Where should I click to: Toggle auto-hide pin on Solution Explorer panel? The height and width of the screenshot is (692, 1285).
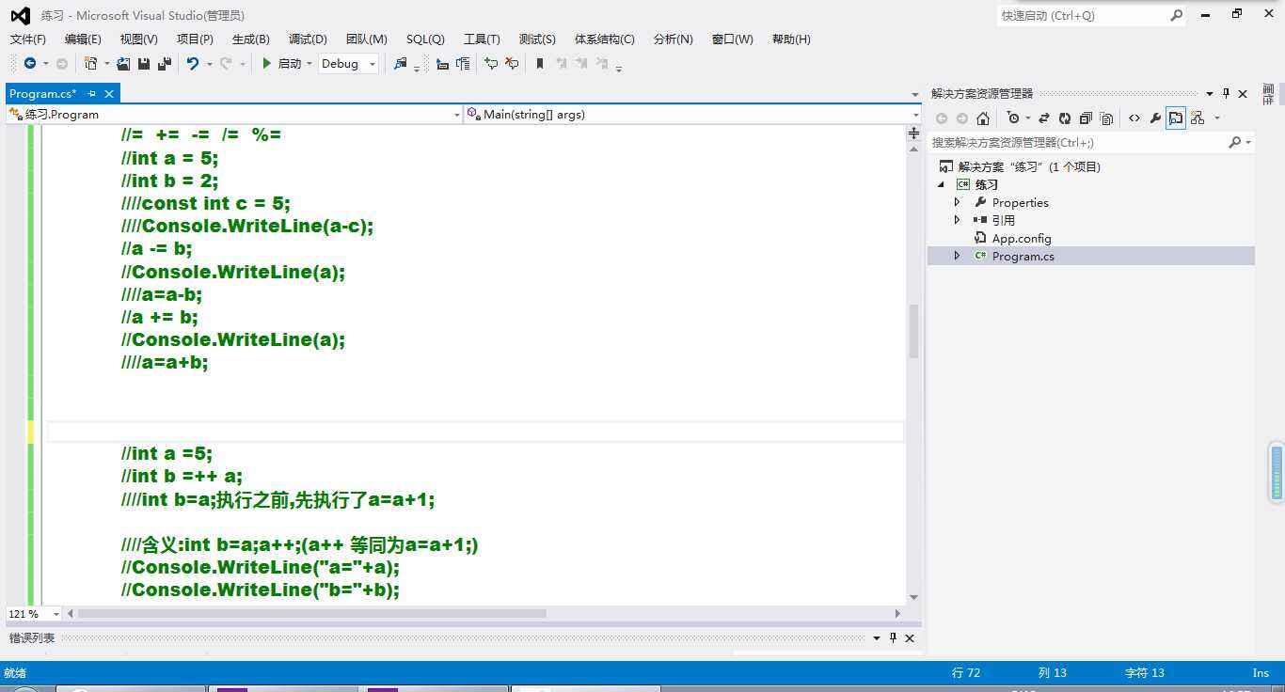tap(1226, 93)
